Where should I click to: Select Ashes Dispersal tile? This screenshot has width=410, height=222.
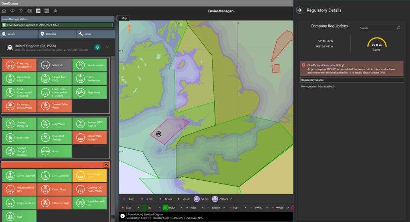pos(19,176)
